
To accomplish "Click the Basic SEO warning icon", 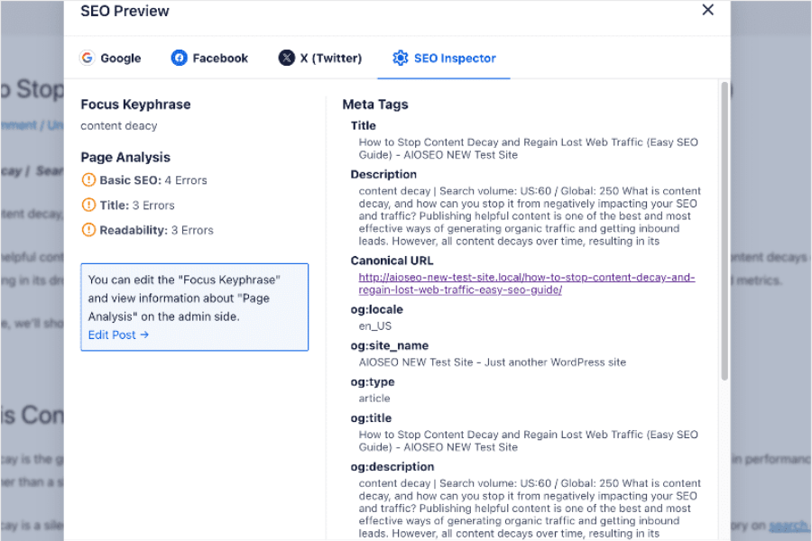I will 88,179.
